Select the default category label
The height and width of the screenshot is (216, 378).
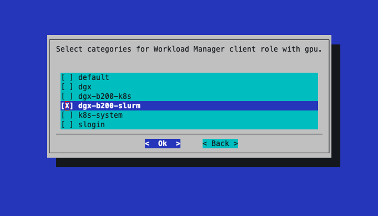94,77
